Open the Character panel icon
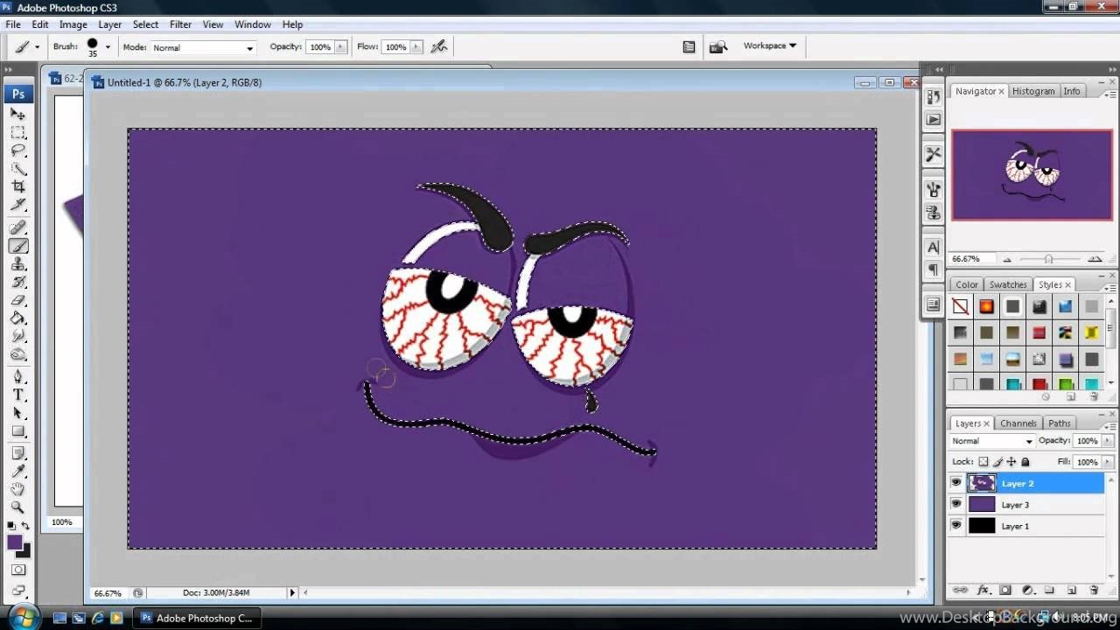The image size is (1120, 630). (934, 248)
